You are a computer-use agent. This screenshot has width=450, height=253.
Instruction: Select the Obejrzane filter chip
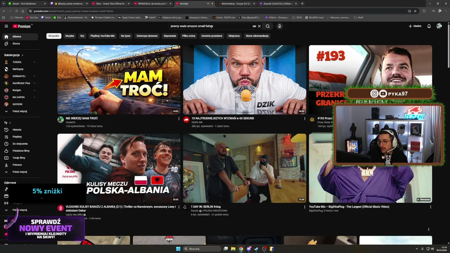click(234, 36)
